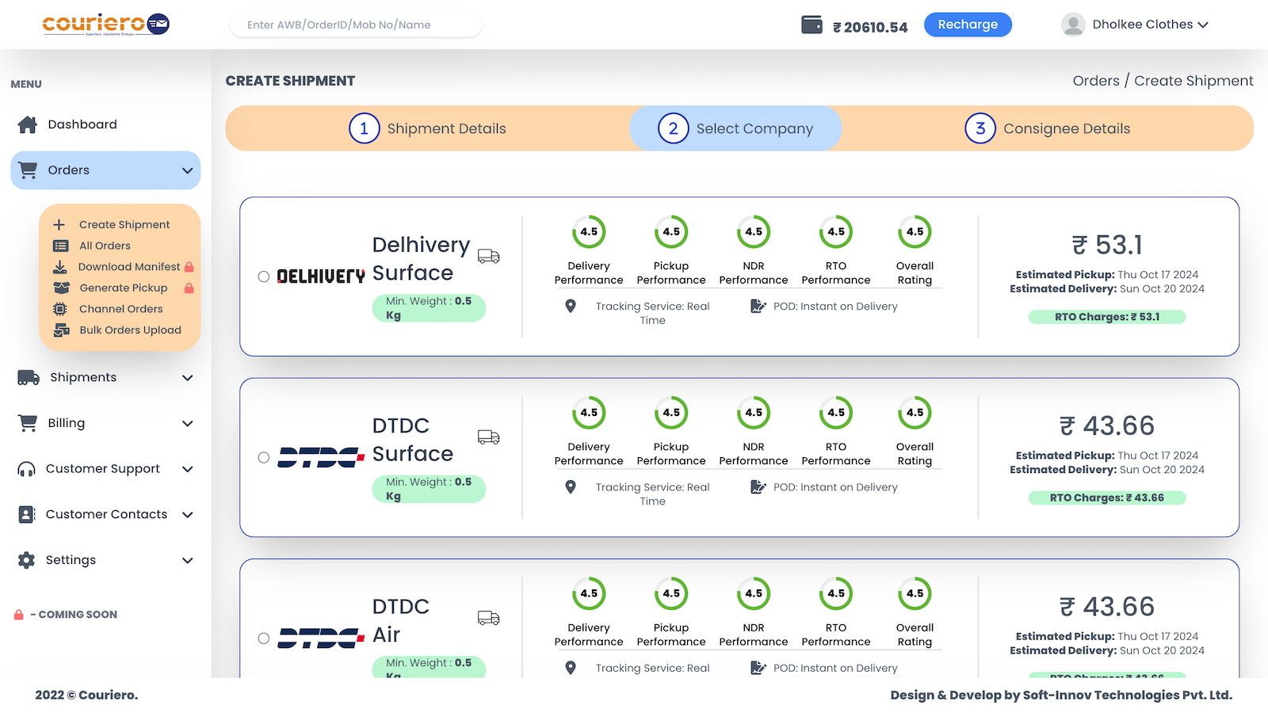The width and height of the screenshot is (1268, 713).
Task: Click the Customer Contacts address book icon
Action: pyautogui.click(x=26, y=514)
